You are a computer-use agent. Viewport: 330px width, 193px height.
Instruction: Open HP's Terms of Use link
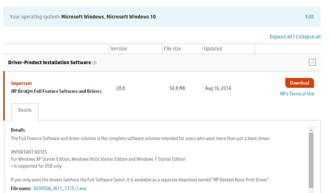click(x=297, y=94)
